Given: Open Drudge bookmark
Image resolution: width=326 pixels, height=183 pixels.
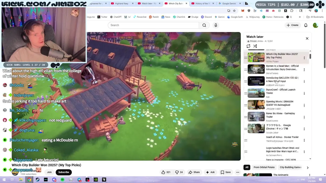Looking at the screenshot, I should [x=193, y=17].
